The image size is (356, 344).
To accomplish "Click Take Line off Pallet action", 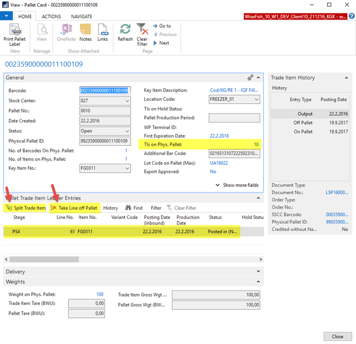I will [74, 208].
